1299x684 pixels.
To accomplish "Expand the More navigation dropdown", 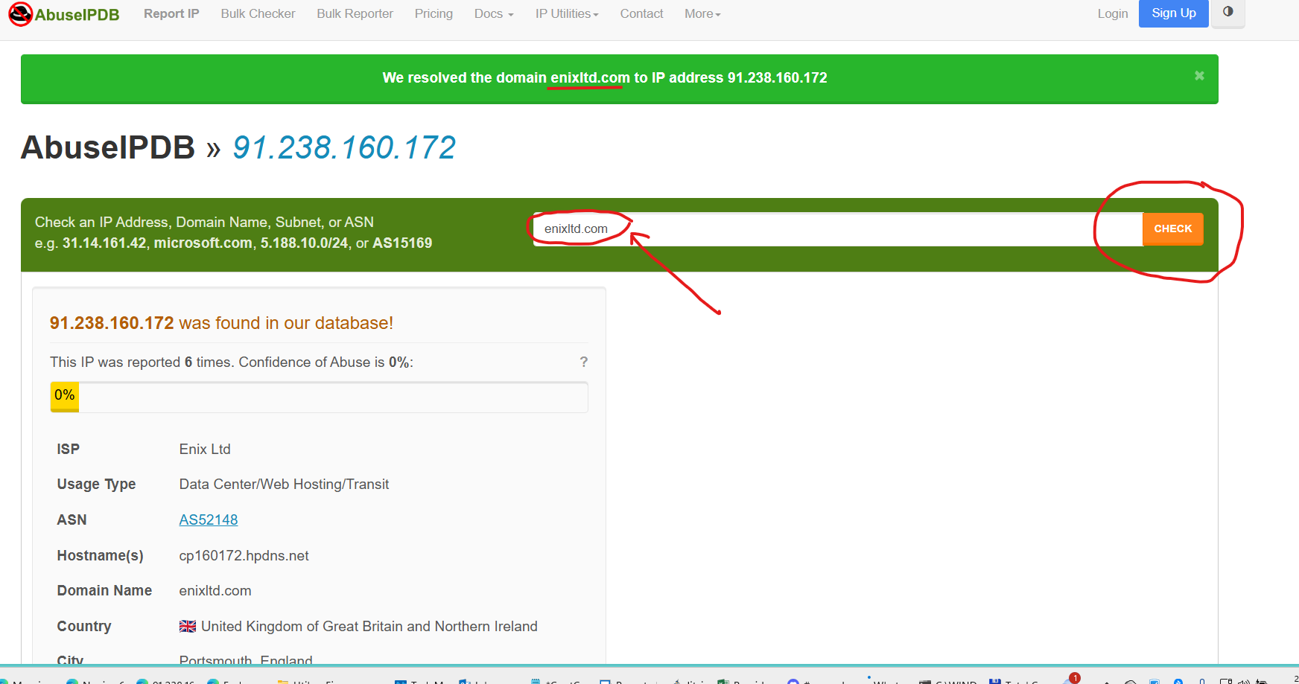I will [x=702, y=14].
